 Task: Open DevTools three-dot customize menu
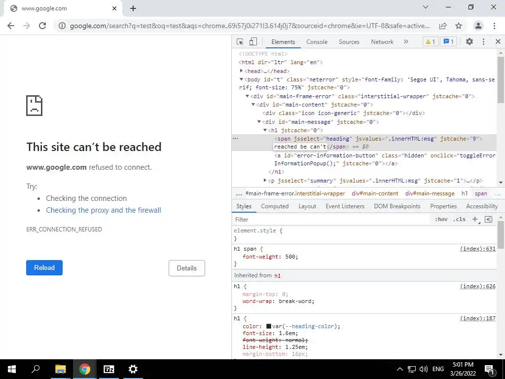click(483, 41)
